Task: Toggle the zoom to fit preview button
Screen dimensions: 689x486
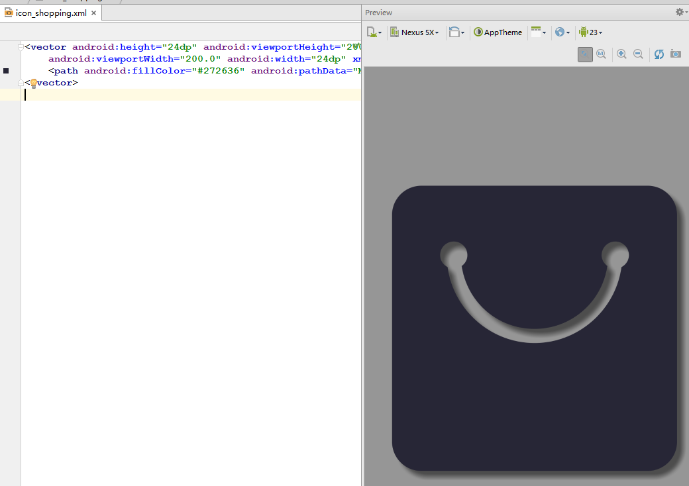Action: pos(585,54)
